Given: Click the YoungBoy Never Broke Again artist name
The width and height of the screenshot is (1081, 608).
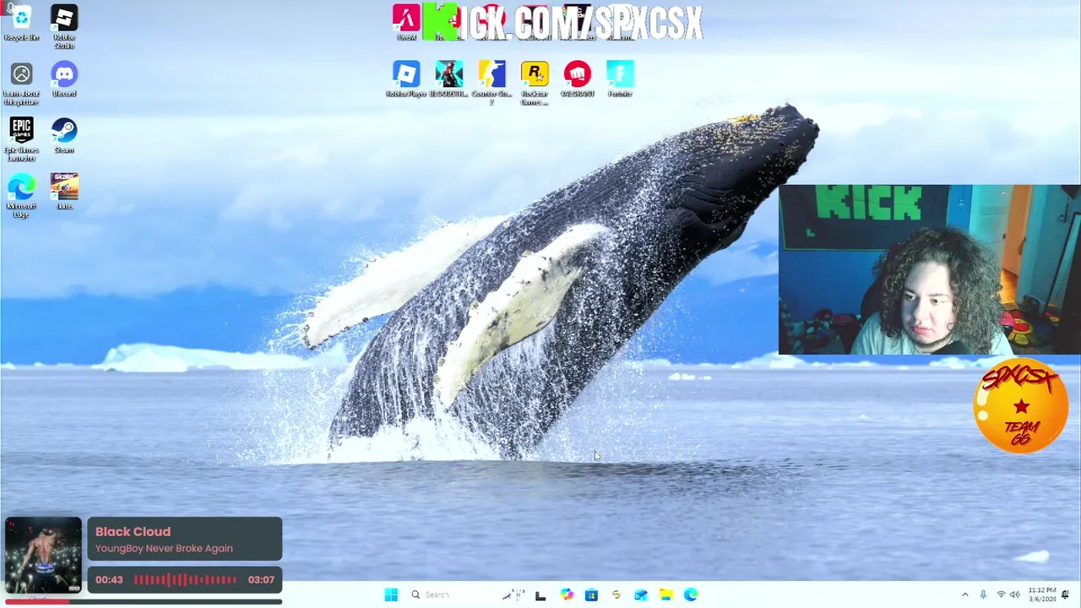Looking at the screenshot, I should (x=164, y=548).
